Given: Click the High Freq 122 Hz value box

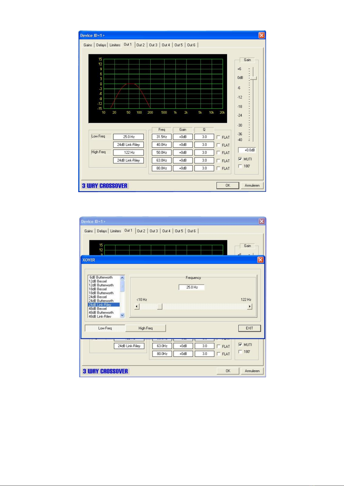Looking at the screenshot, I should coord(128,153).
